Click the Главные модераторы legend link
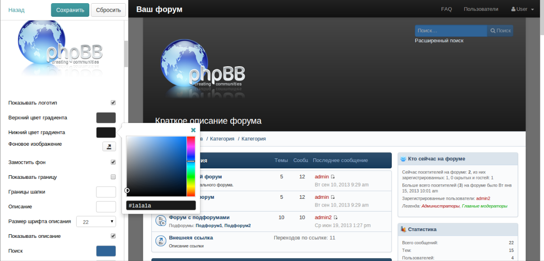This screenshot has height=261, width=544. (485, 206)
